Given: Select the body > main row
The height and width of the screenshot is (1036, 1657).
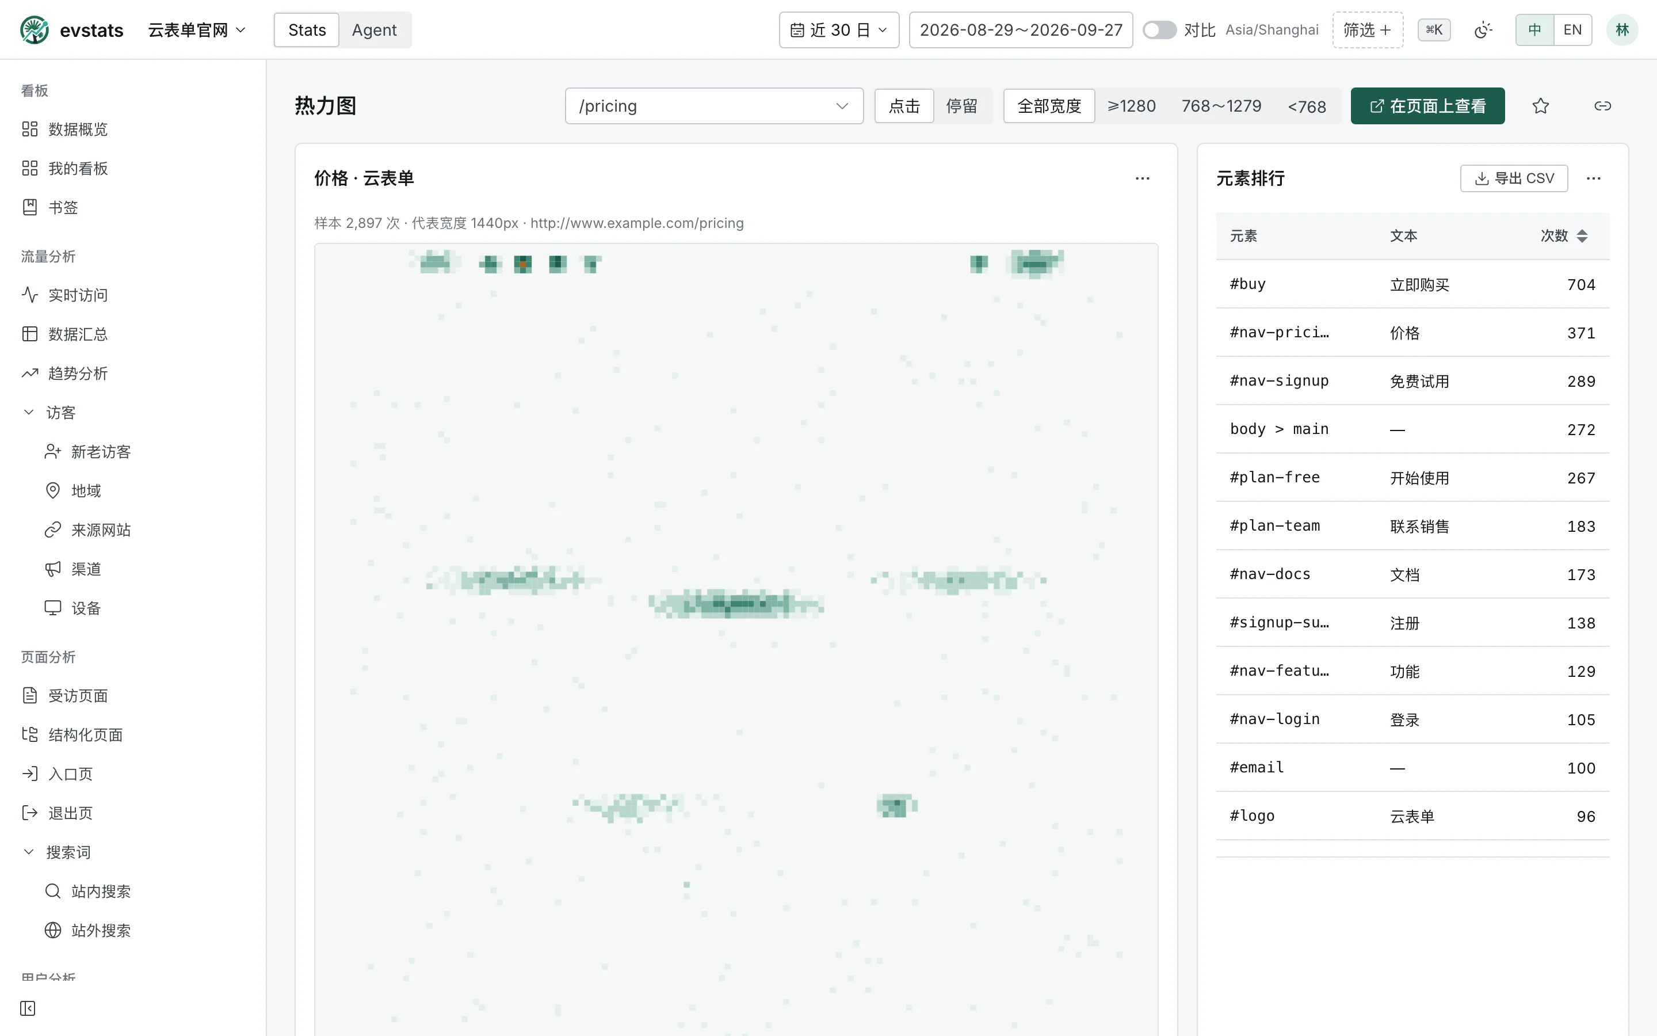Looking at the screenshot, I should (x=1412, y=429).
